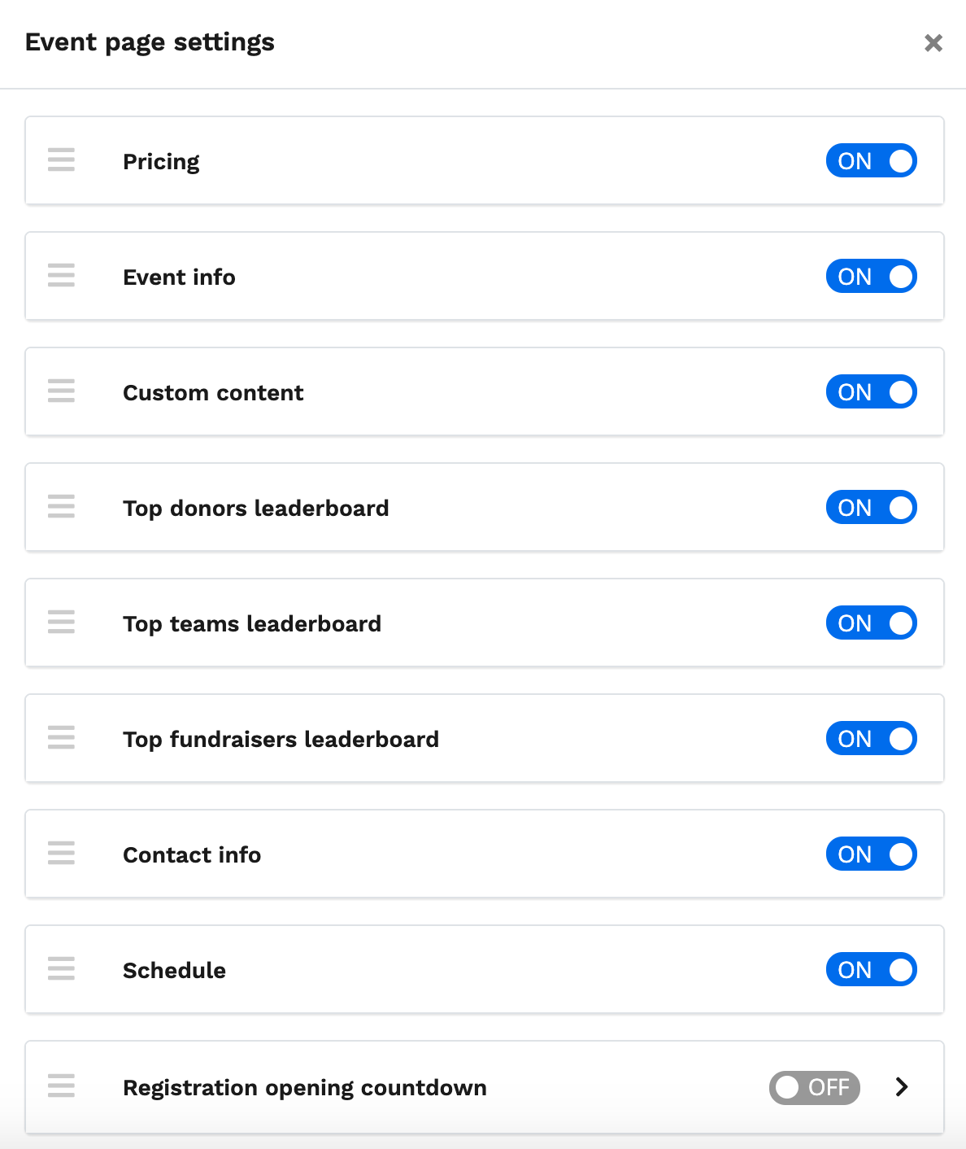This screenshot has width=966, height=1149.
Task: Disable the Event info section toggle
Action: [x=871, y=277]
